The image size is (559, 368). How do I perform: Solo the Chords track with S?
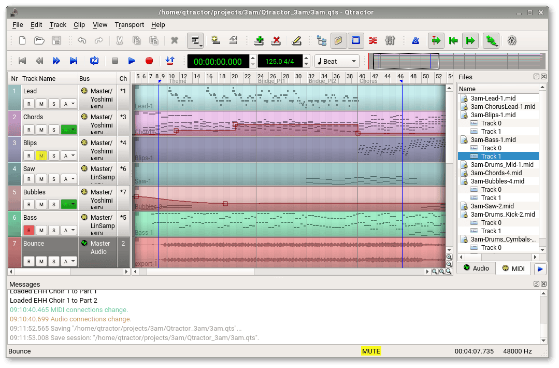(x=54, y=130)
